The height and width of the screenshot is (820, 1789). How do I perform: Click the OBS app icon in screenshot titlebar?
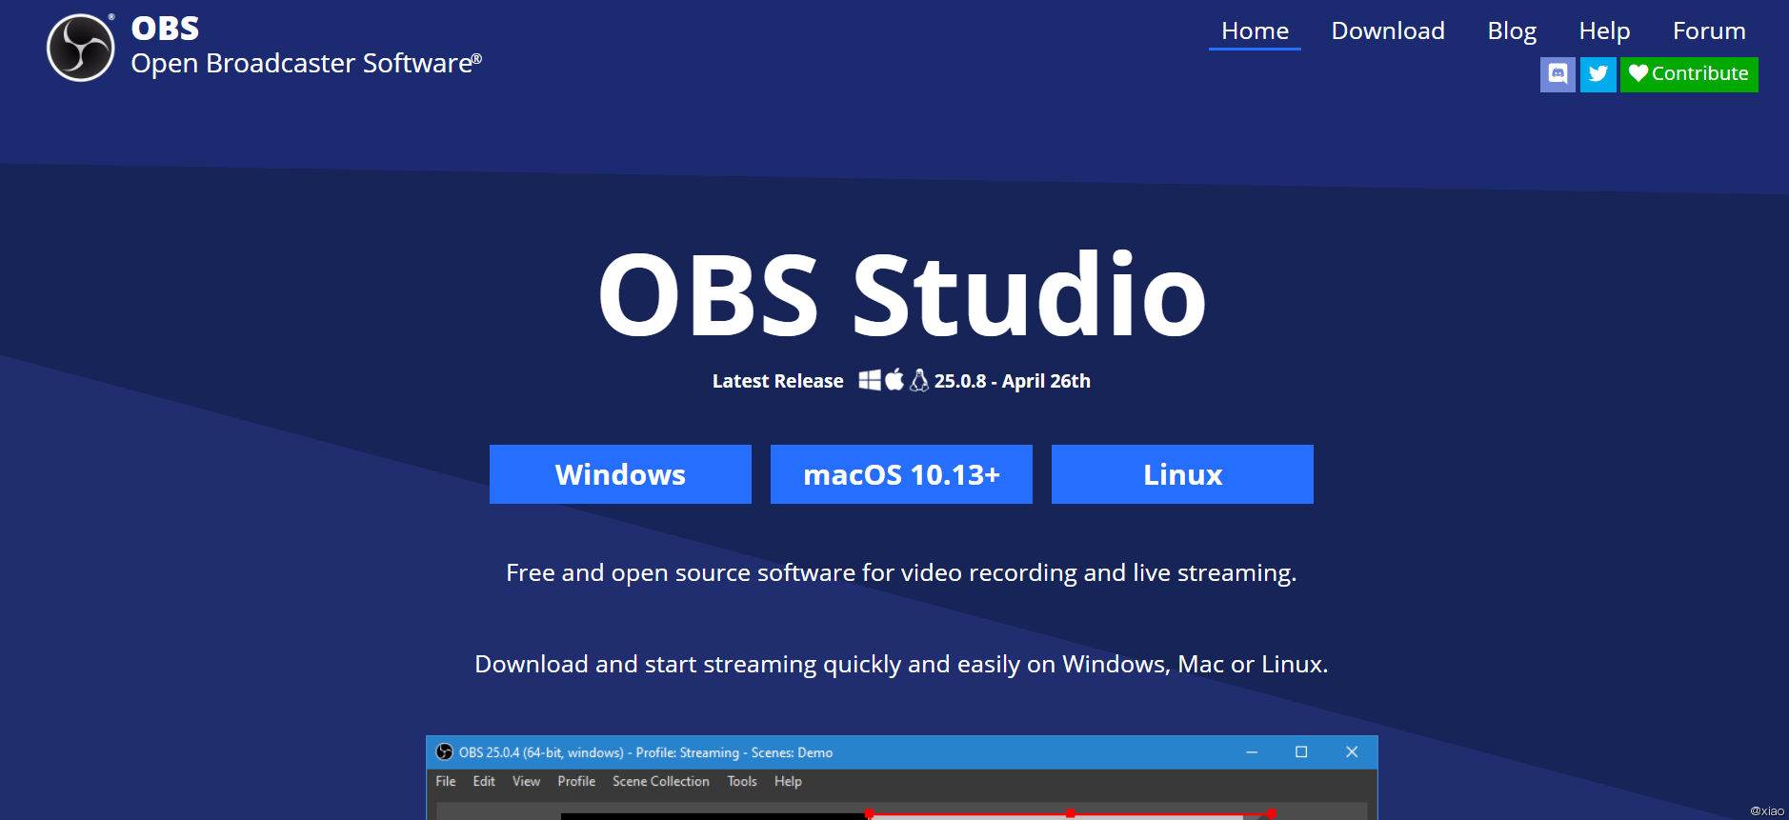click(444, 752)
